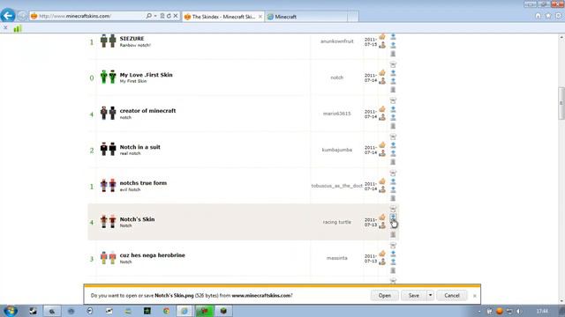Viewport: 565px width, 317px height.
Task: Click the upper blue arrow icon in cuz hes nega herobrine row
Action: click(x=393, y=254)
